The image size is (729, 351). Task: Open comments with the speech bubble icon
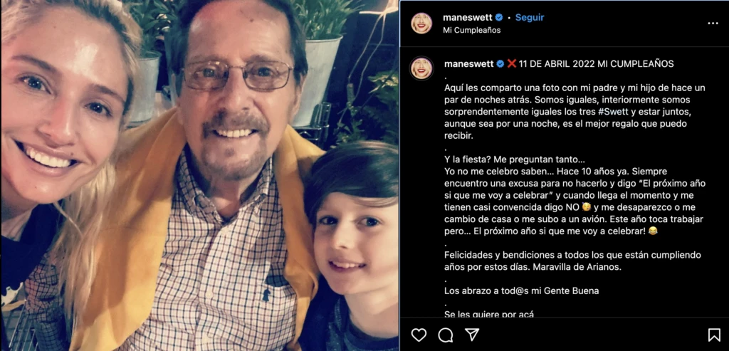[x=446, y=335]
